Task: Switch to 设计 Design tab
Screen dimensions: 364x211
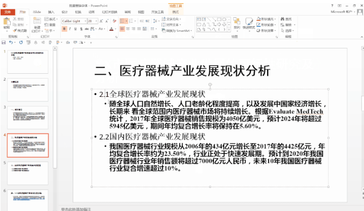Action: [x=65, y=12]
